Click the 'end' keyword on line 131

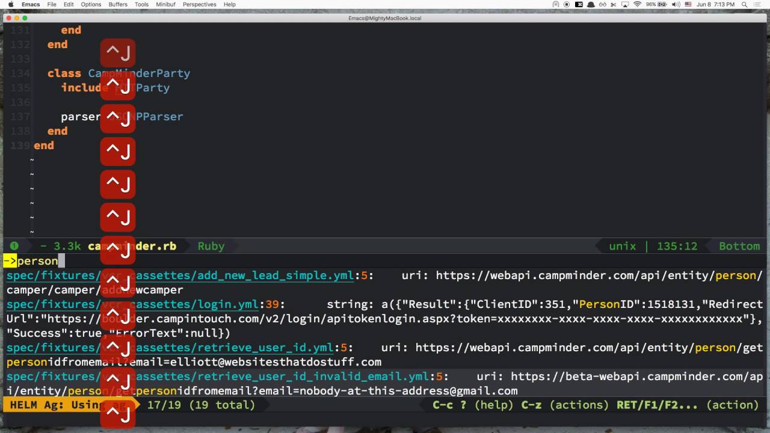(x=71, y=29)
